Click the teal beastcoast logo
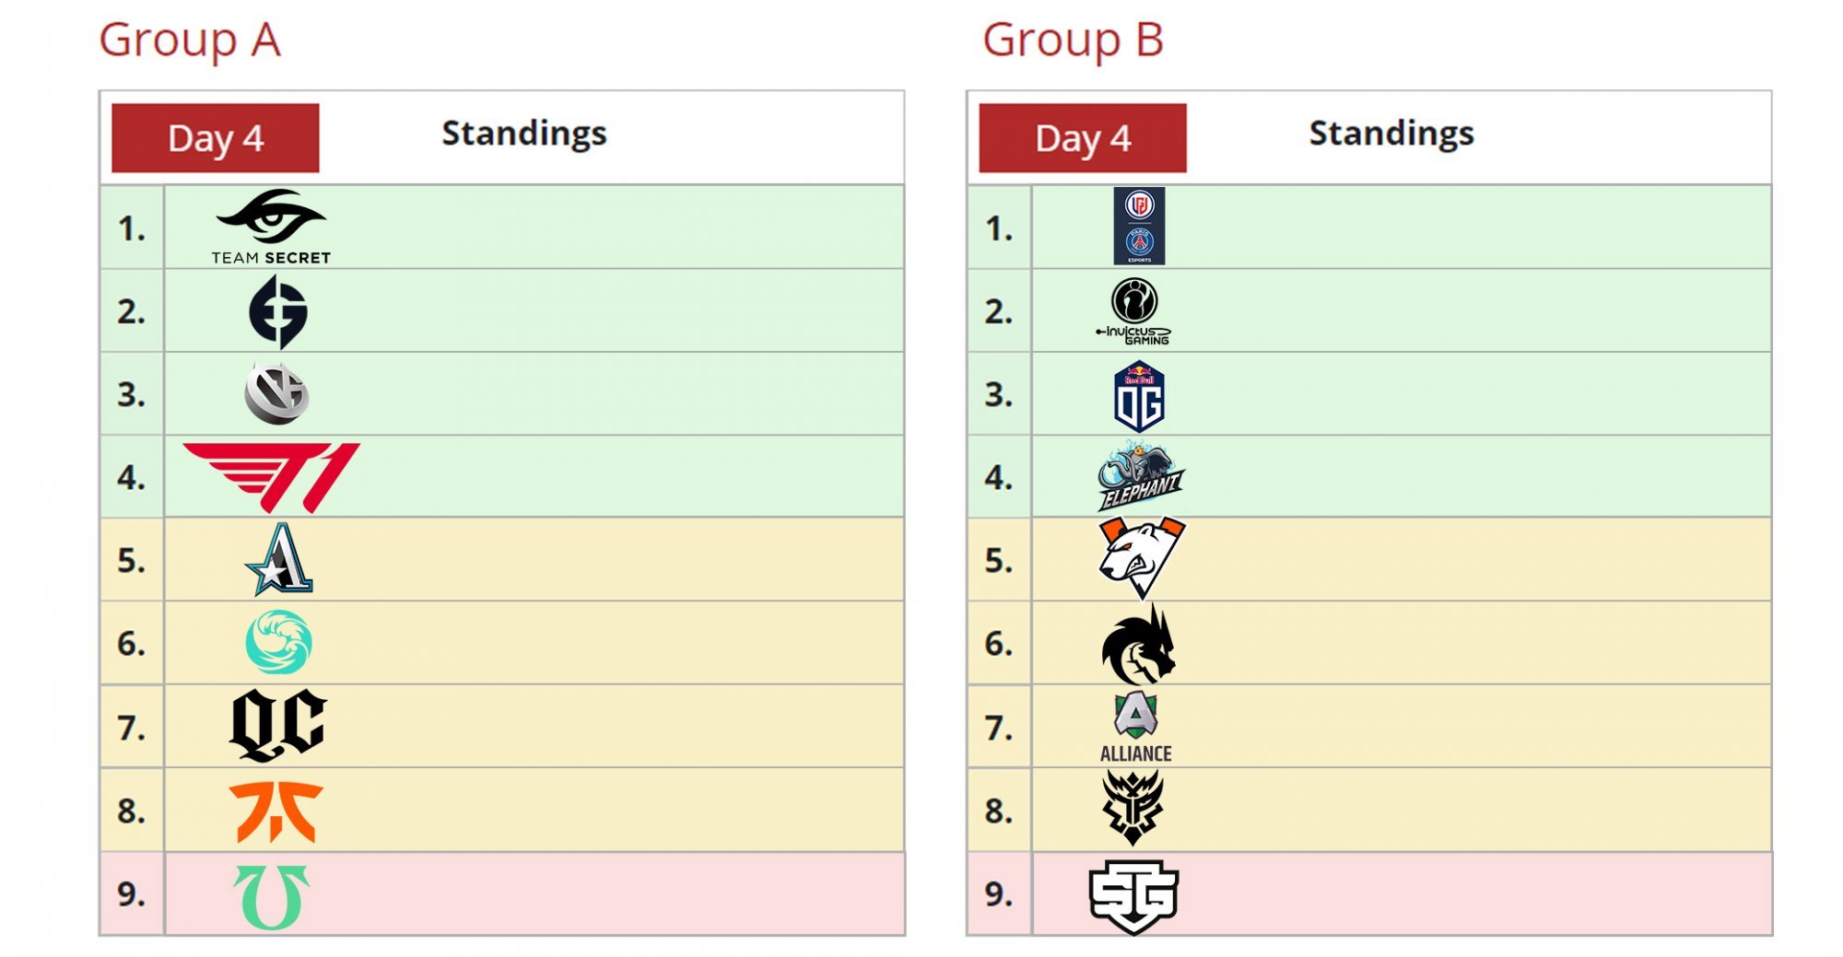 pos(278,643)
